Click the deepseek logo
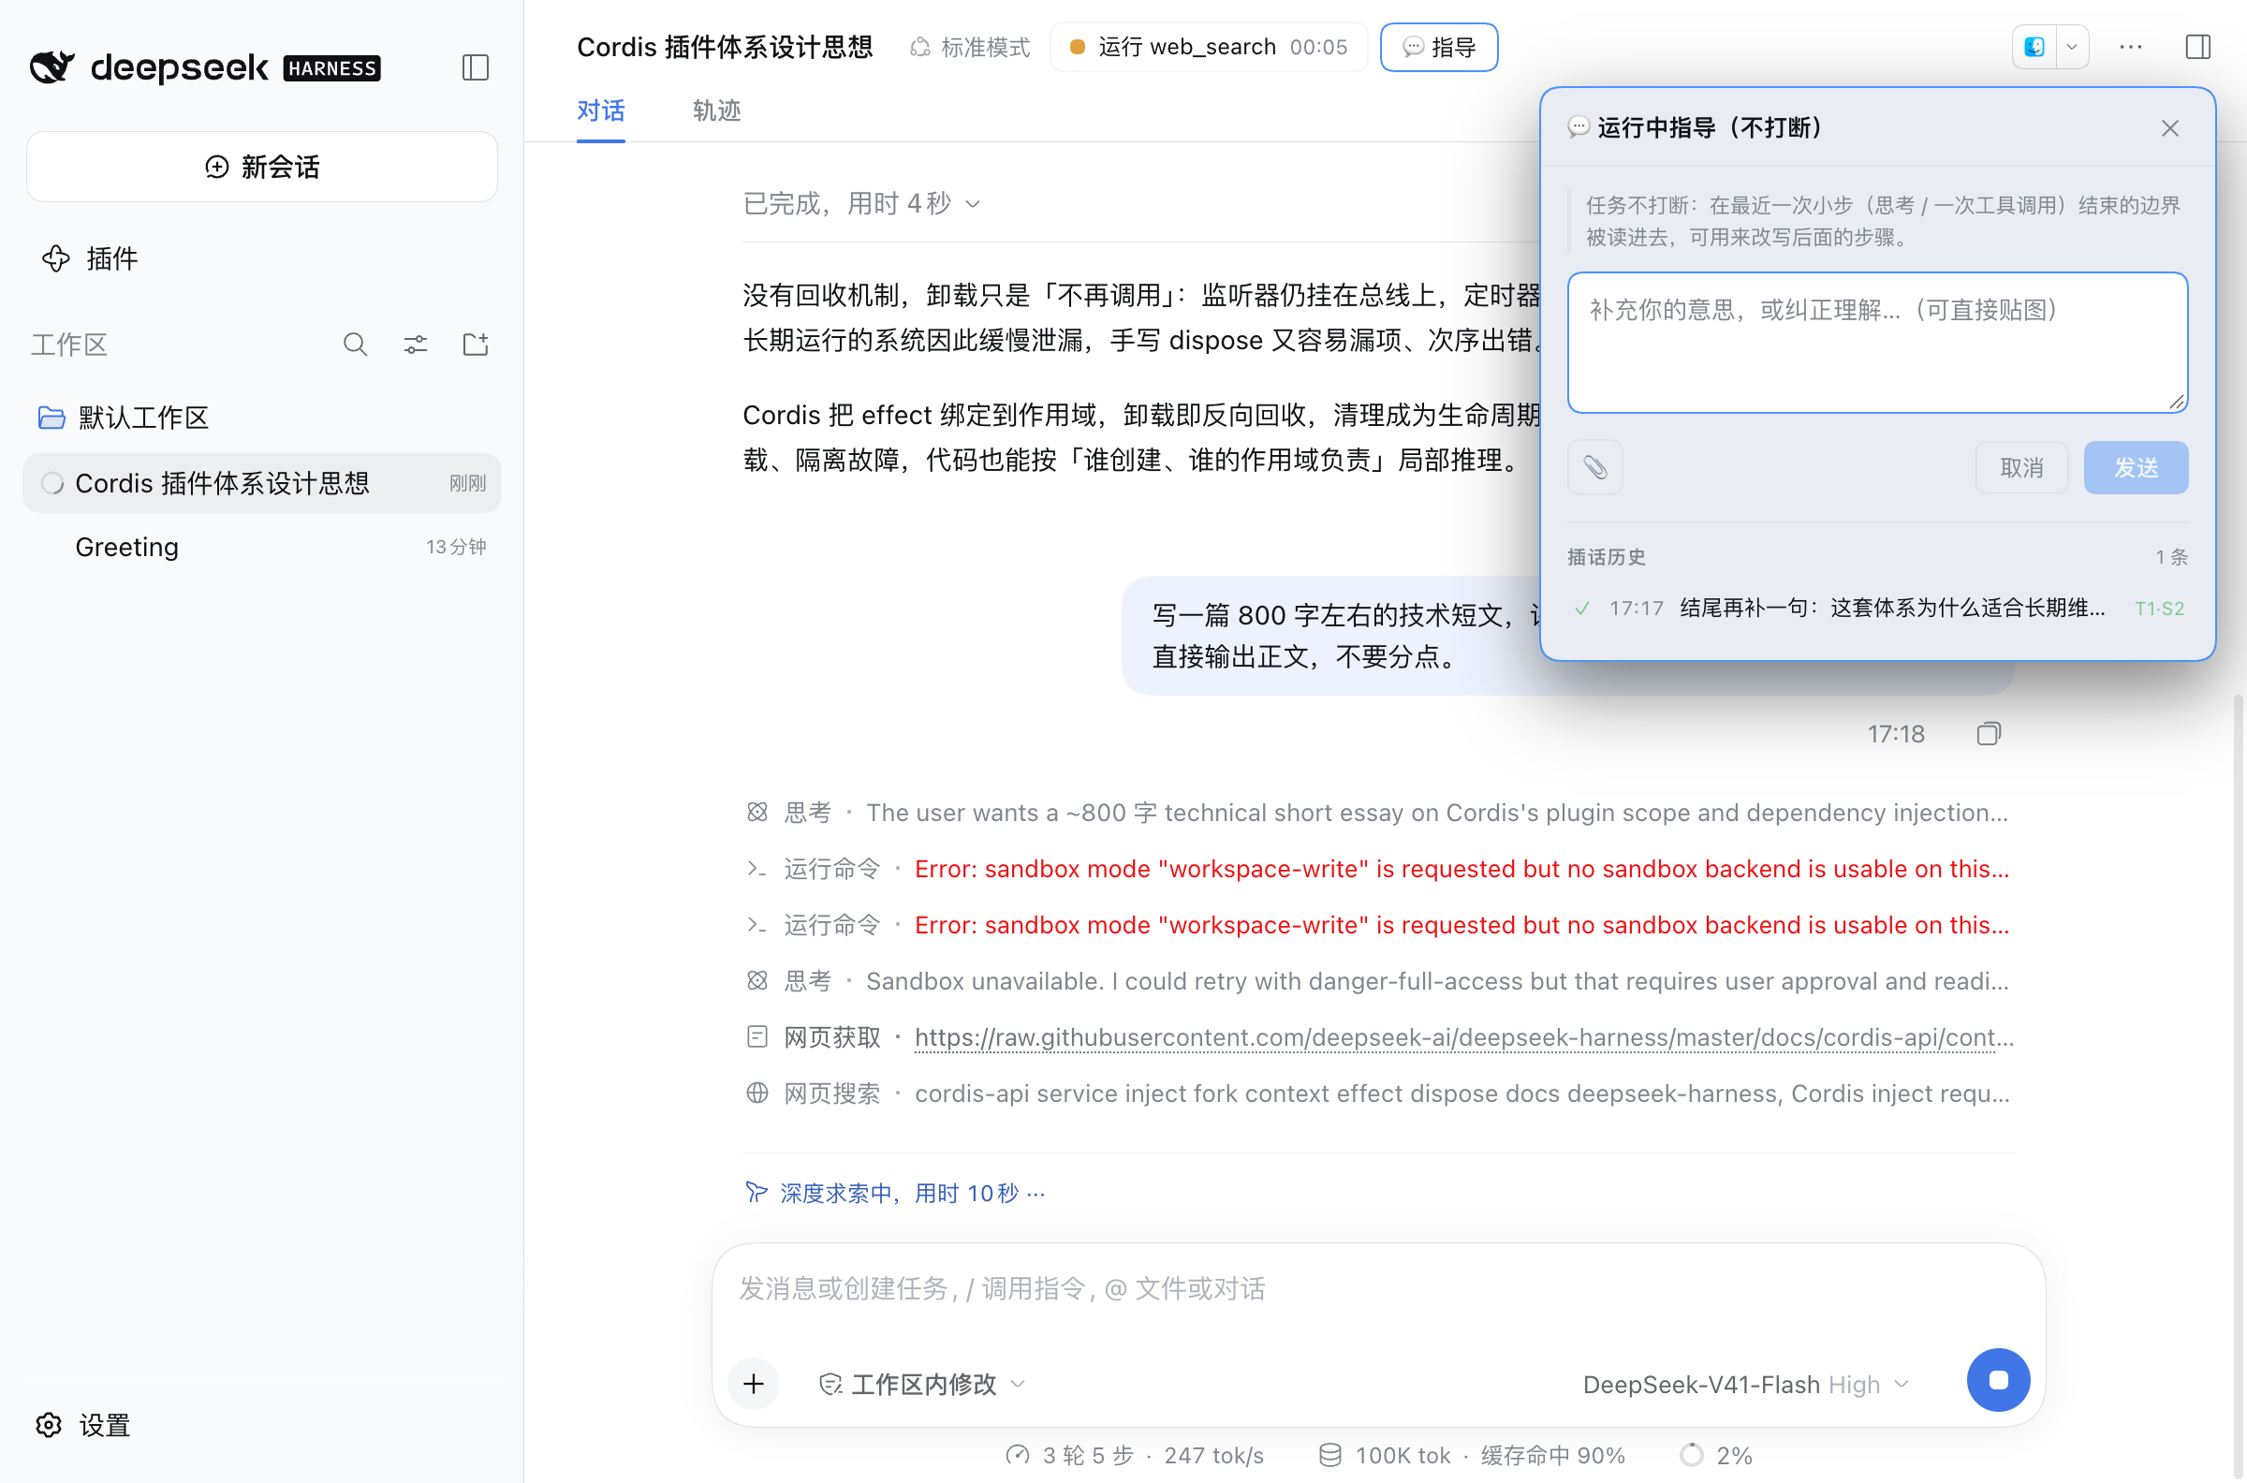Image resolution: width=2247 pixels, height=1483 pixels. coord(205,67)
